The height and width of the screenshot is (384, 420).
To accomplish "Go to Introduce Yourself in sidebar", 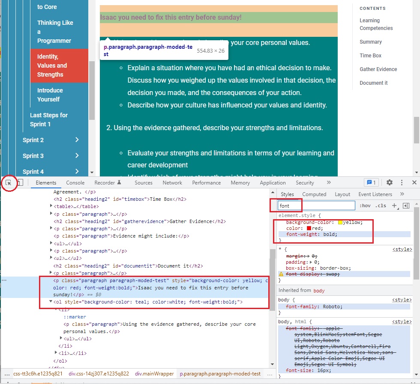I will (50, 95).
